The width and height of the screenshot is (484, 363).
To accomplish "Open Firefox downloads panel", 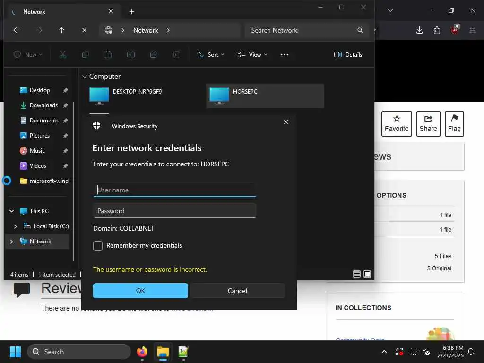I will (419, 30).
